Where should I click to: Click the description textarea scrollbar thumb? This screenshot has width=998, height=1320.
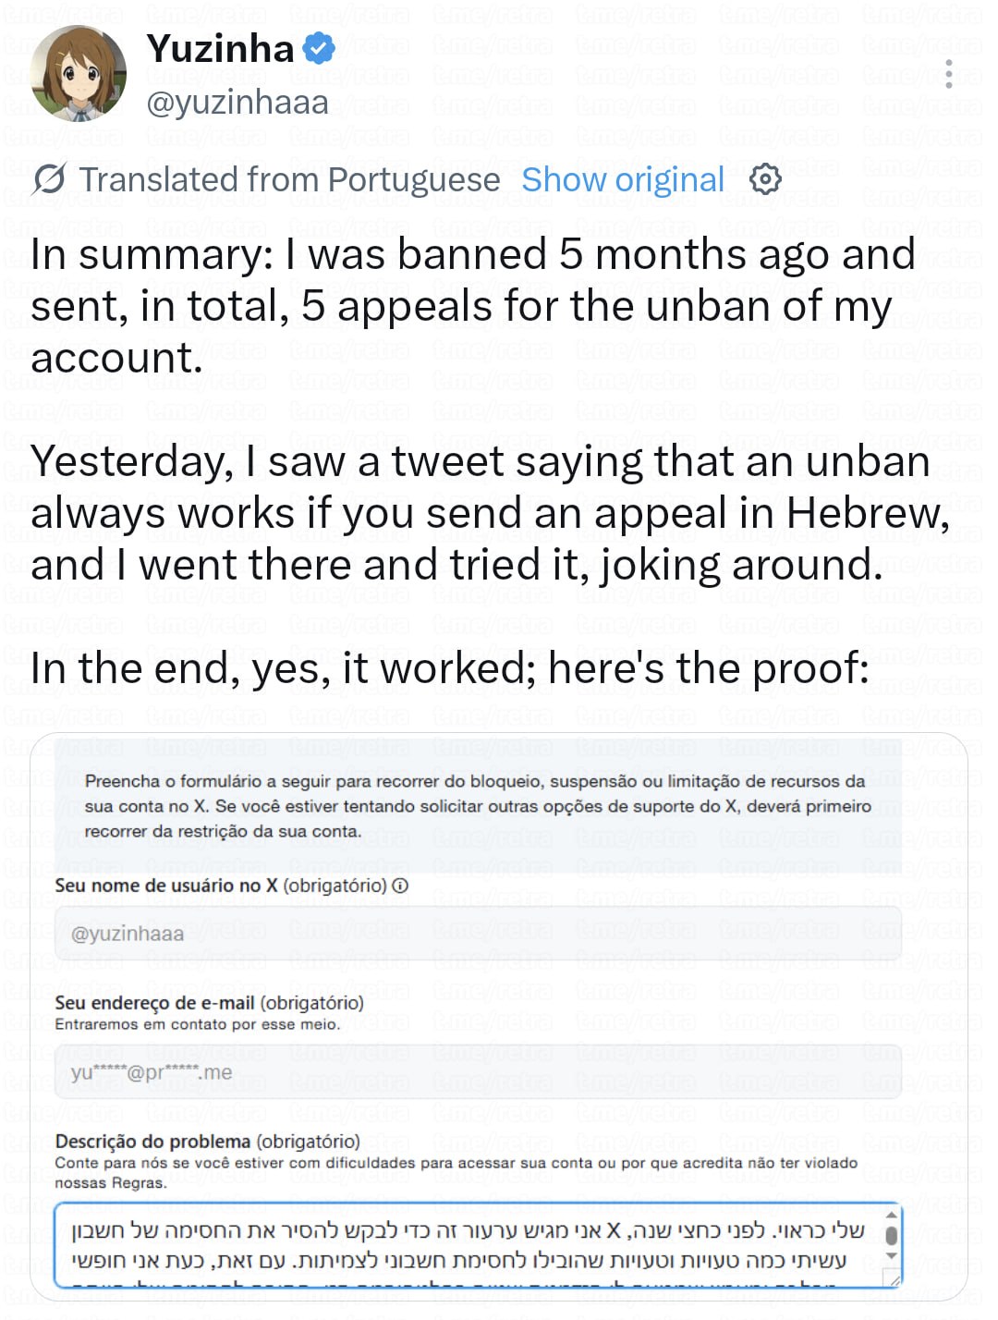point(891,1236)
